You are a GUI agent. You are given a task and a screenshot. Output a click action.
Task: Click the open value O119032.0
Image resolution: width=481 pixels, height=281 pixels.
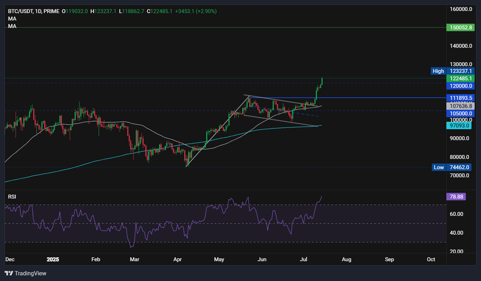point(75,12)
